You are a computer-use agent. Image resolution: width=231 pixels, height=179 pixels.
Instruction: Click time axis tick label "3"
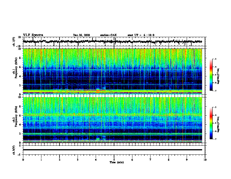[78, 160]
